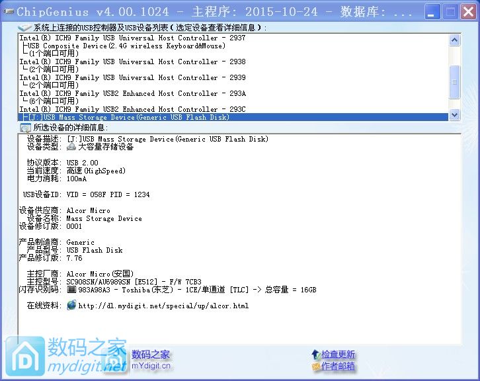The height and width of the screenshot is (381, 480).
Task: Click the check for updates arrow icon
Action: tap(315, 355)
